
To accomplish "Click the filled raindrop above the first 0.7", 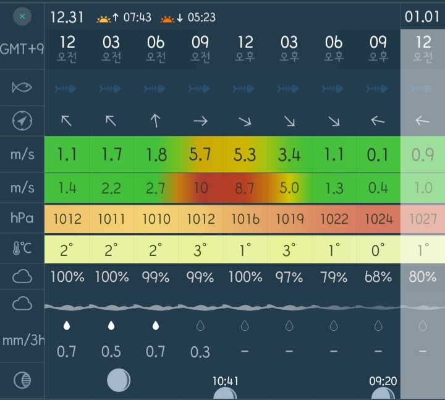I will click(67, 325).
